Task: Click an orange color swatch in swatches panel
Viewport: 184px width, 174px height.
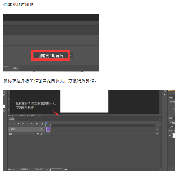Action: click(x=171, y=91)
